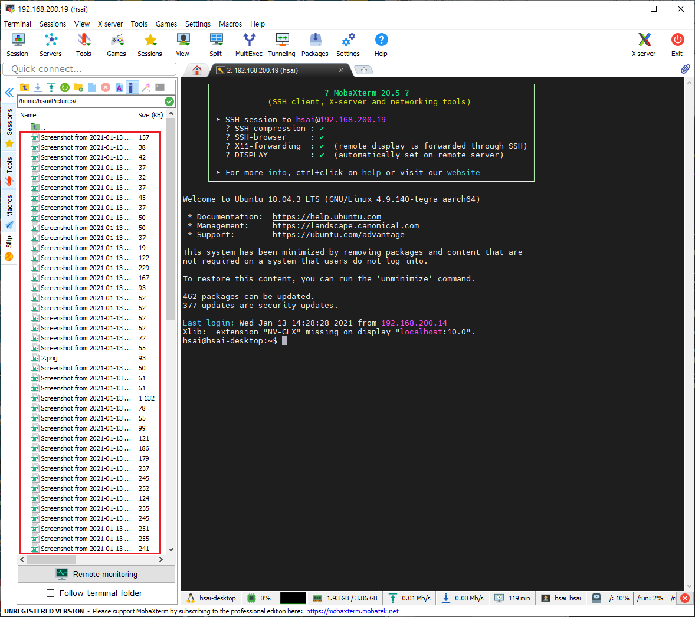Switch to the home tab

pyautogui.click(x=197, y=70)
